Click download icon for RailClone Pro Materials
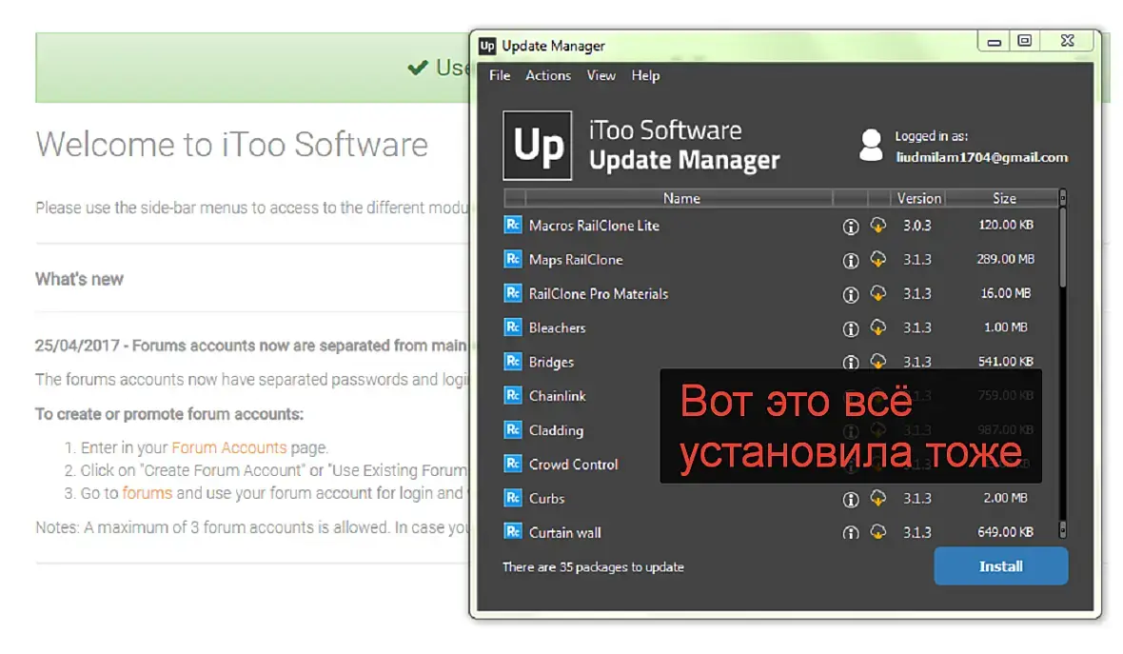 pos(878,293)
